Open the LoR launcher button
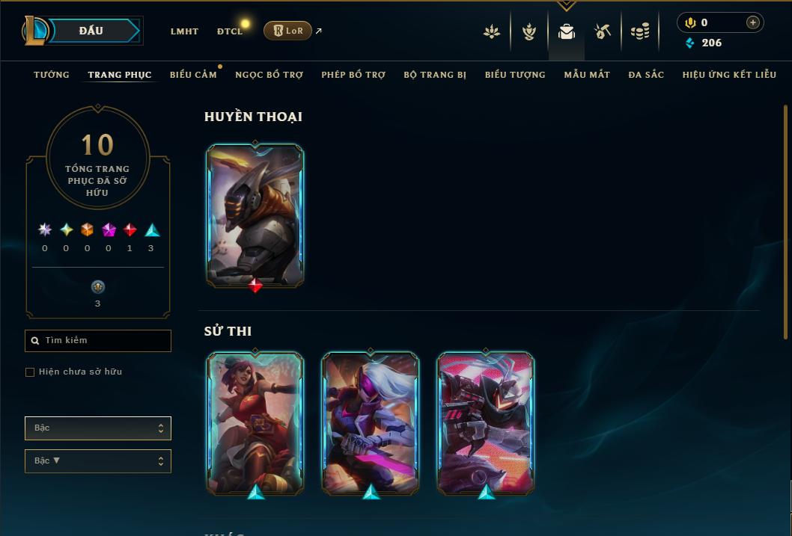 point(287,31)
